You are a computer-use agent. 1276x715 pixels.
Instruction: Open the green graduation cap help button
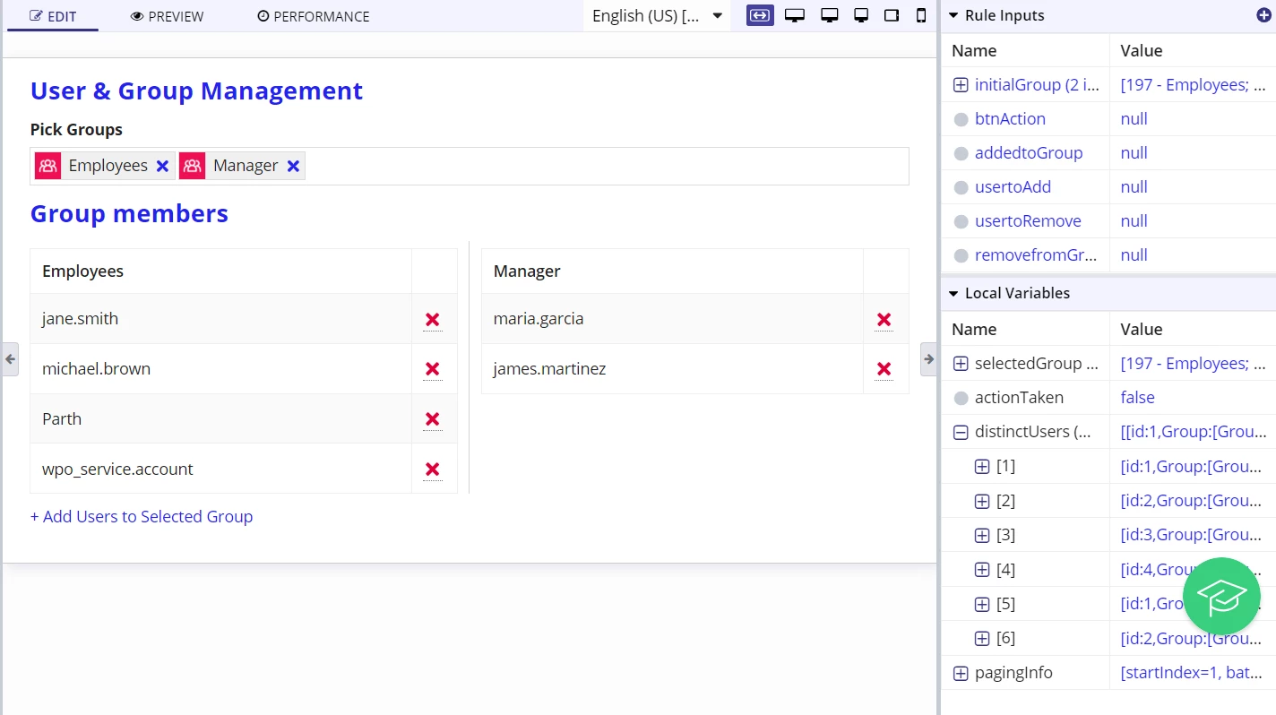tap(1221, 596)
